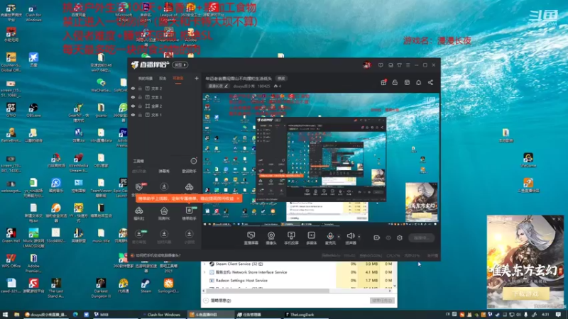The image size is (568, 319).
Task: Open the 榜单助手 toolbox icon
Action: [x=189, y=213]
